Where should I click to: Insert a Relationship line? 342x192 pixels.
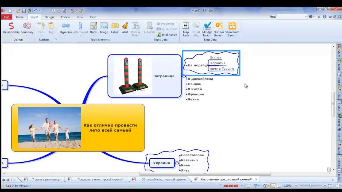(x=11, y=29)
